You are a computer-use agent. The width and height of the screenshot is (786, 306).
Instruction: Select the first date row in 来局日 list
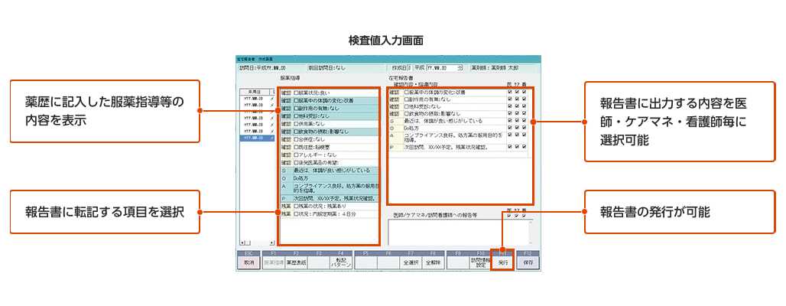pos(255,98)
